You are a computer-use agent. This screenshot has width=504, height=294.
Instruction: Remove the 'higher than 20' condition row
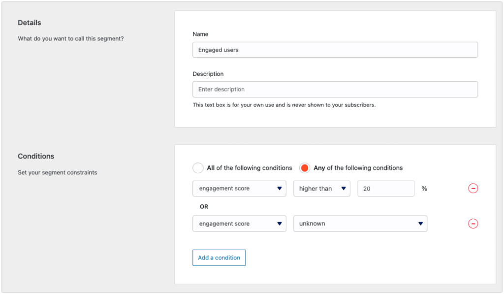473,189
